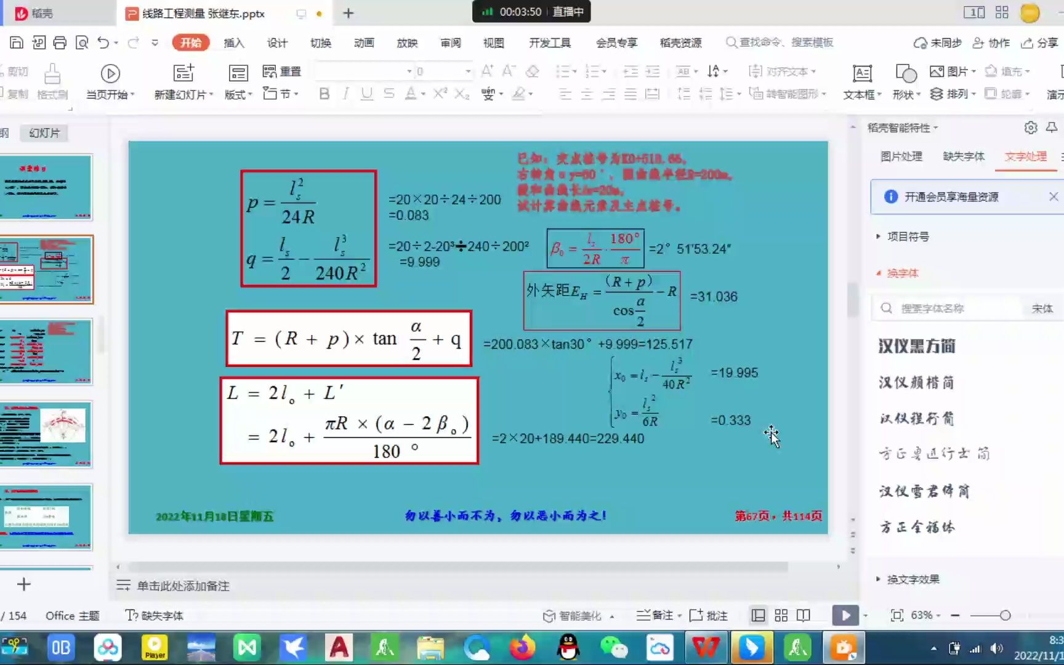Add a new slide with plus icon

(x=24, y=584)
